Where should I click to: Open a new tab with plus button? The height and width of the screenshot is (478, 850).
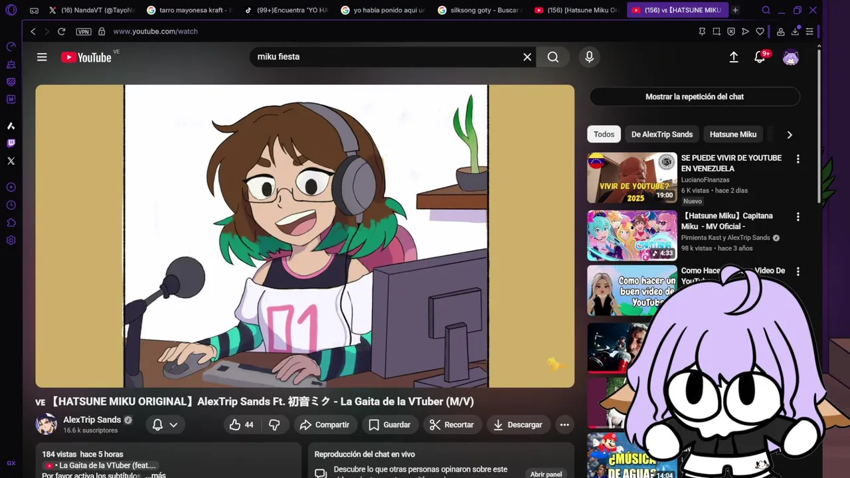735,10
